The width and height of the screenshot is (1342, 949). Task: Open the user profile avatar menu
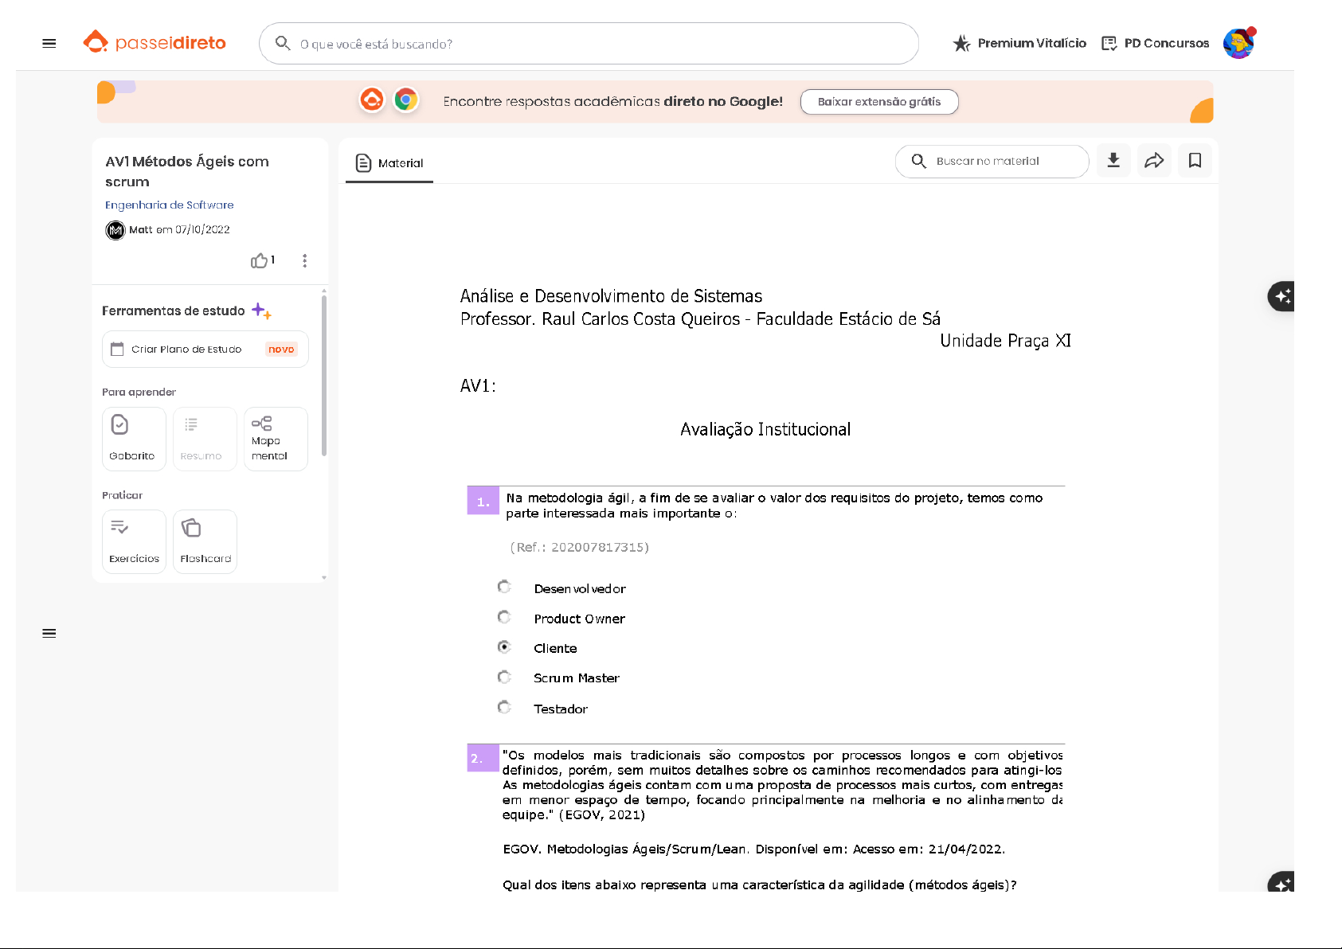click(x=1238, y=44)
